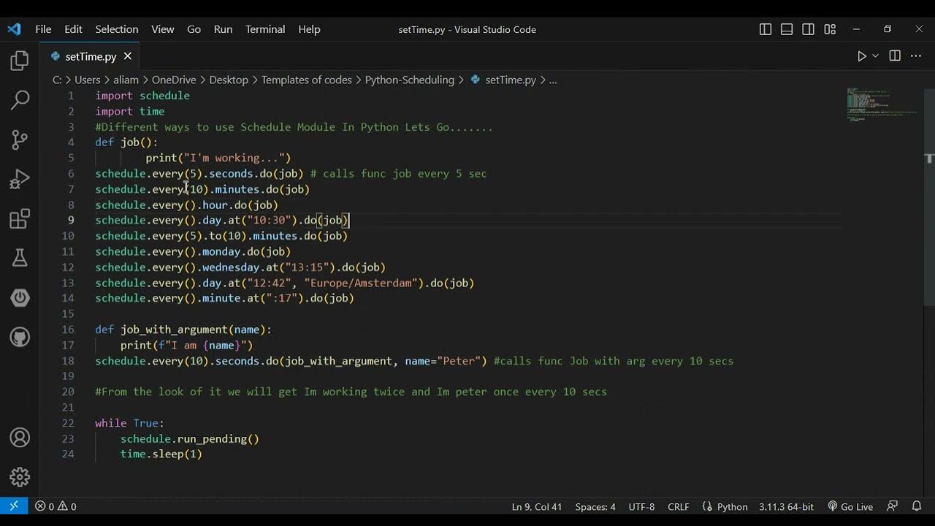Change the 3.11.3 64-bit interpreter
The image size is (935, 526).
(786, 506)
